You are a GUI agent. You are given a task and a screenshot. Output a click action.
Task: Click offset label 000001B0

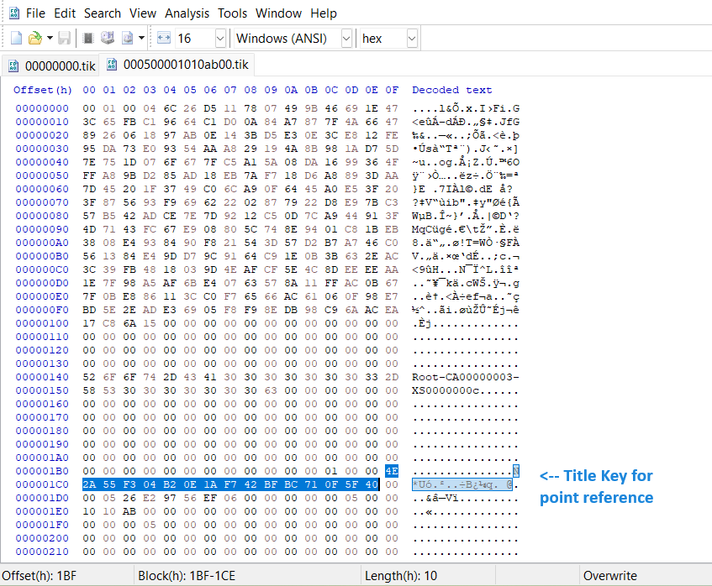point(42,471)
